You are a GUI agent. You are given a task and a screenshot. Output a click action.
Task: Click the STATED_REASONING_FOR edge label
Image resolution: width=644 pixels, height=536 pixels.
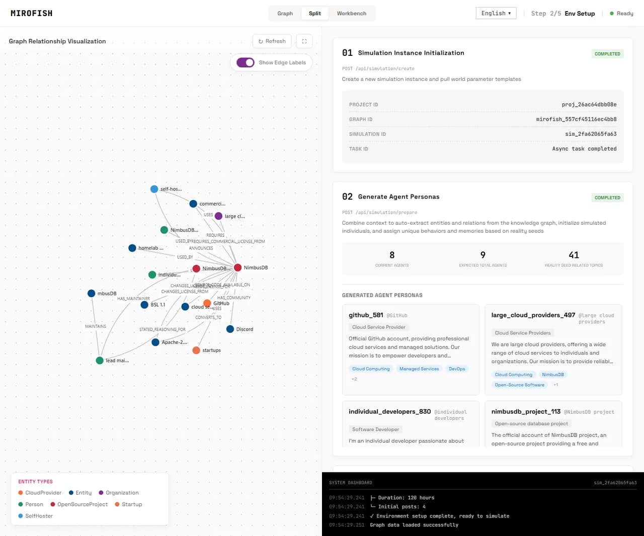tap(163, 330)
